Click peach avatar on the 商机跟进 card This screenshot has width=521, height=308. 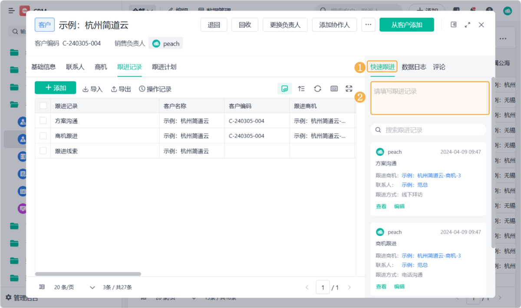380,232
